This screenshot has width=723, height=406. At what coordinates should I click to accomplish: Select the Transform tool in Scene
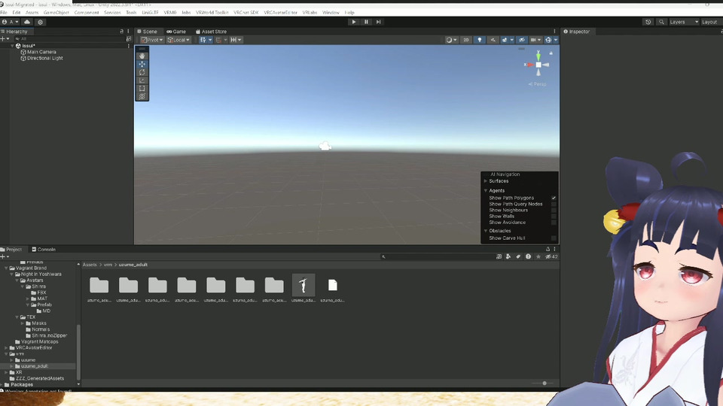142,96
